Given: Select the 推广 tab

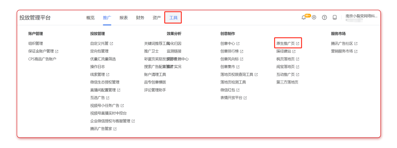Looking at the screenshot, I should [x=107, y=18].
